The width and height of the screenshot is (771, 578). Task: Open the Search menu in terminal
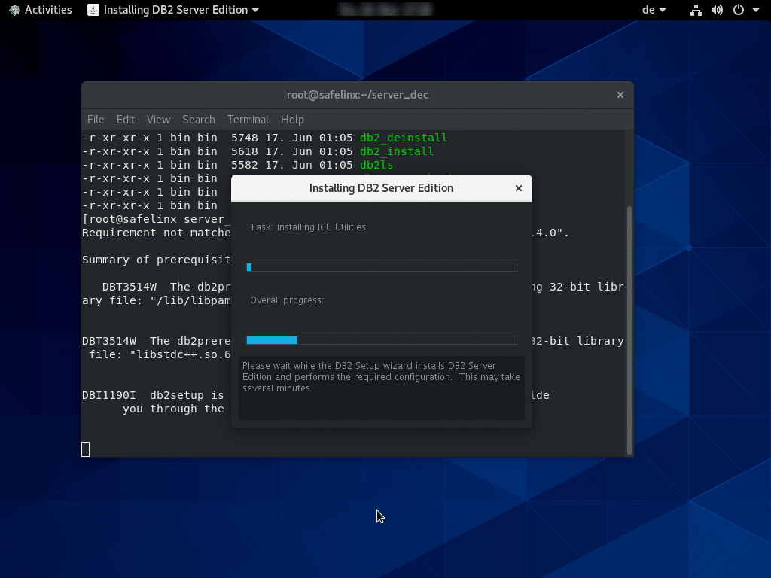198,120
